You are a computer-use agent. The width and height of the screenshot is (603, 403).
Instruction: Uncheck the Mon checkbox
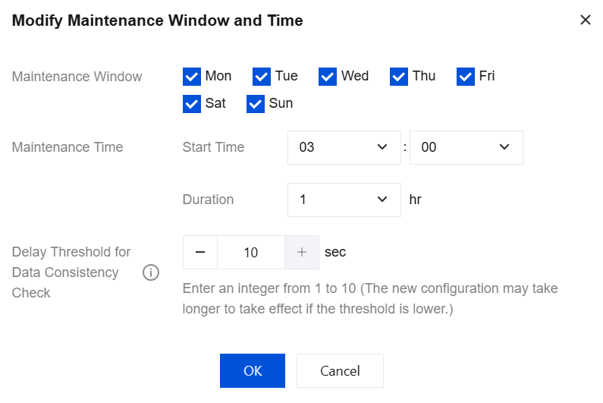(192, 76)
